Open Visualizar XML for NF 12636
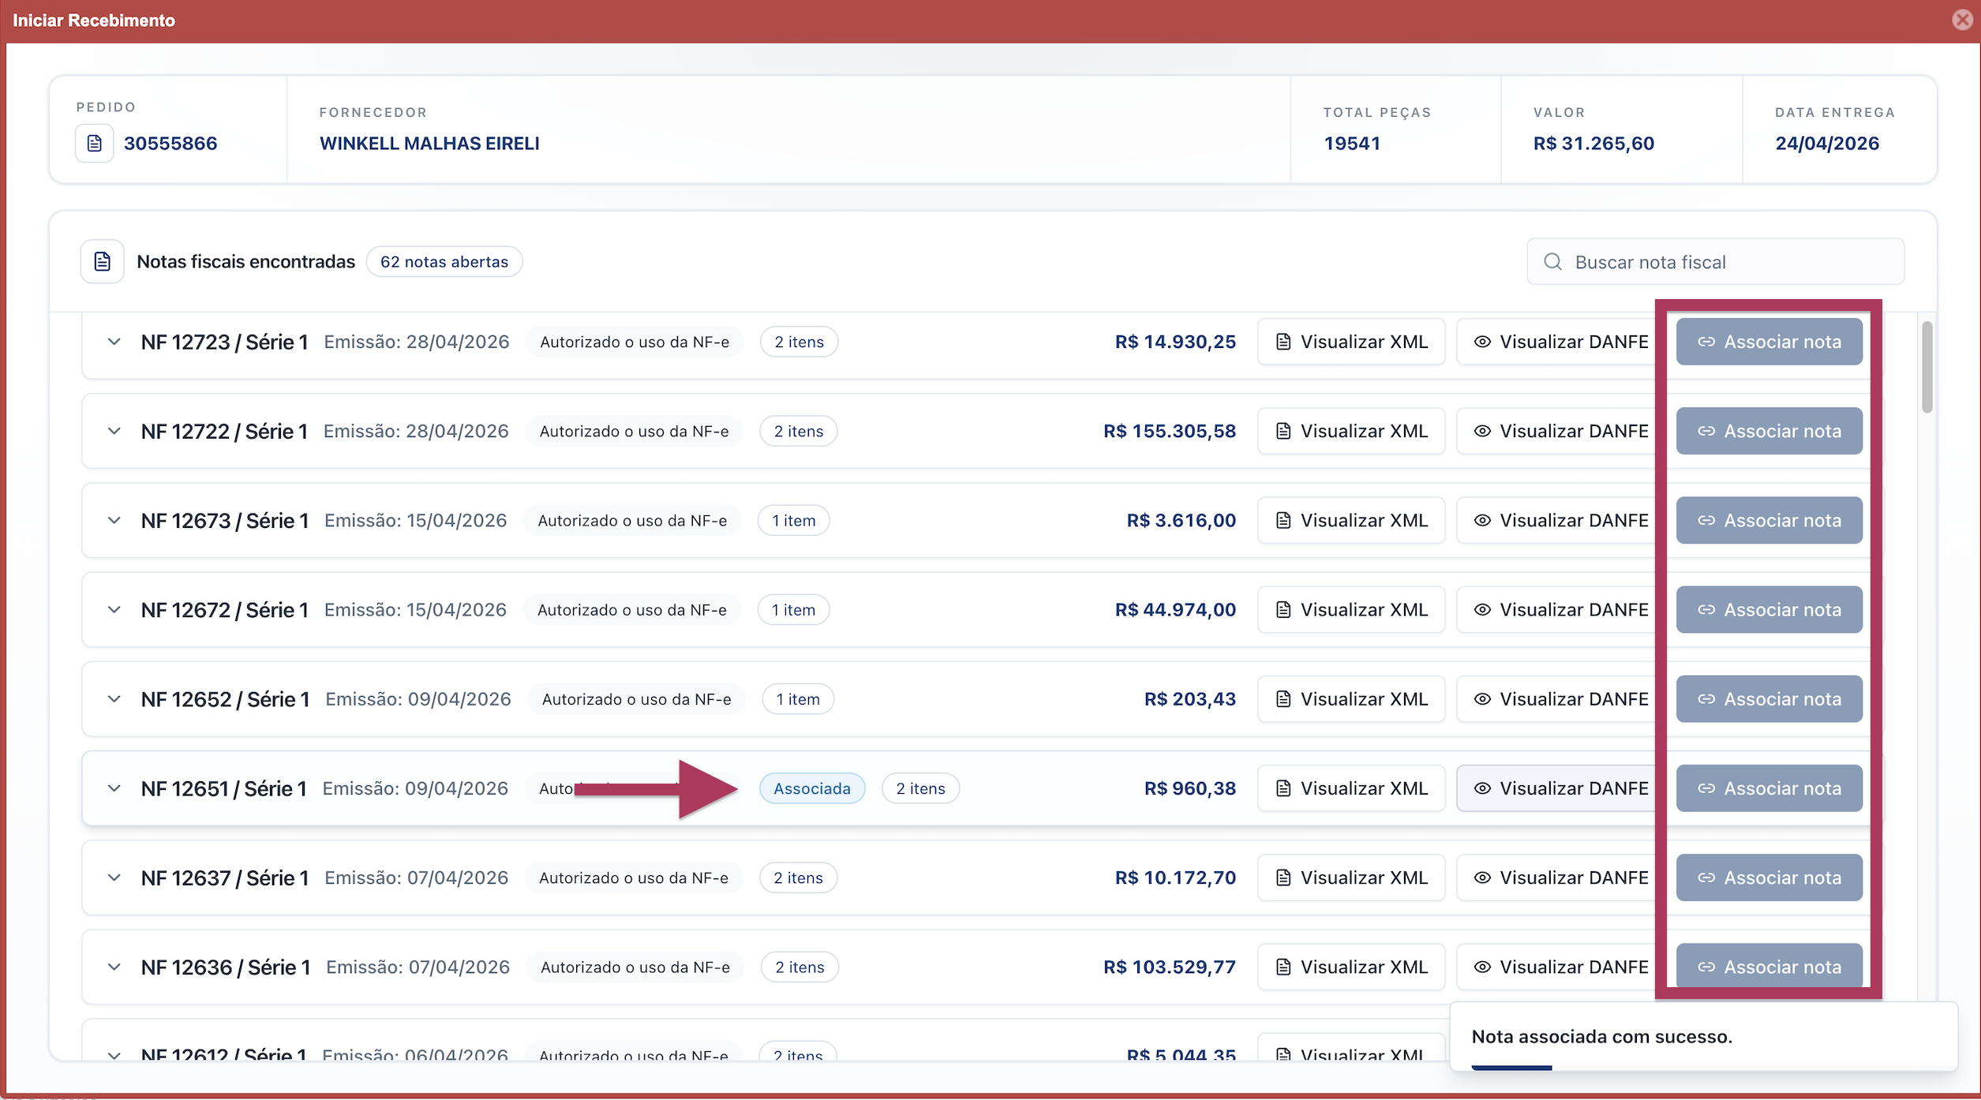 click(1351, 967)
